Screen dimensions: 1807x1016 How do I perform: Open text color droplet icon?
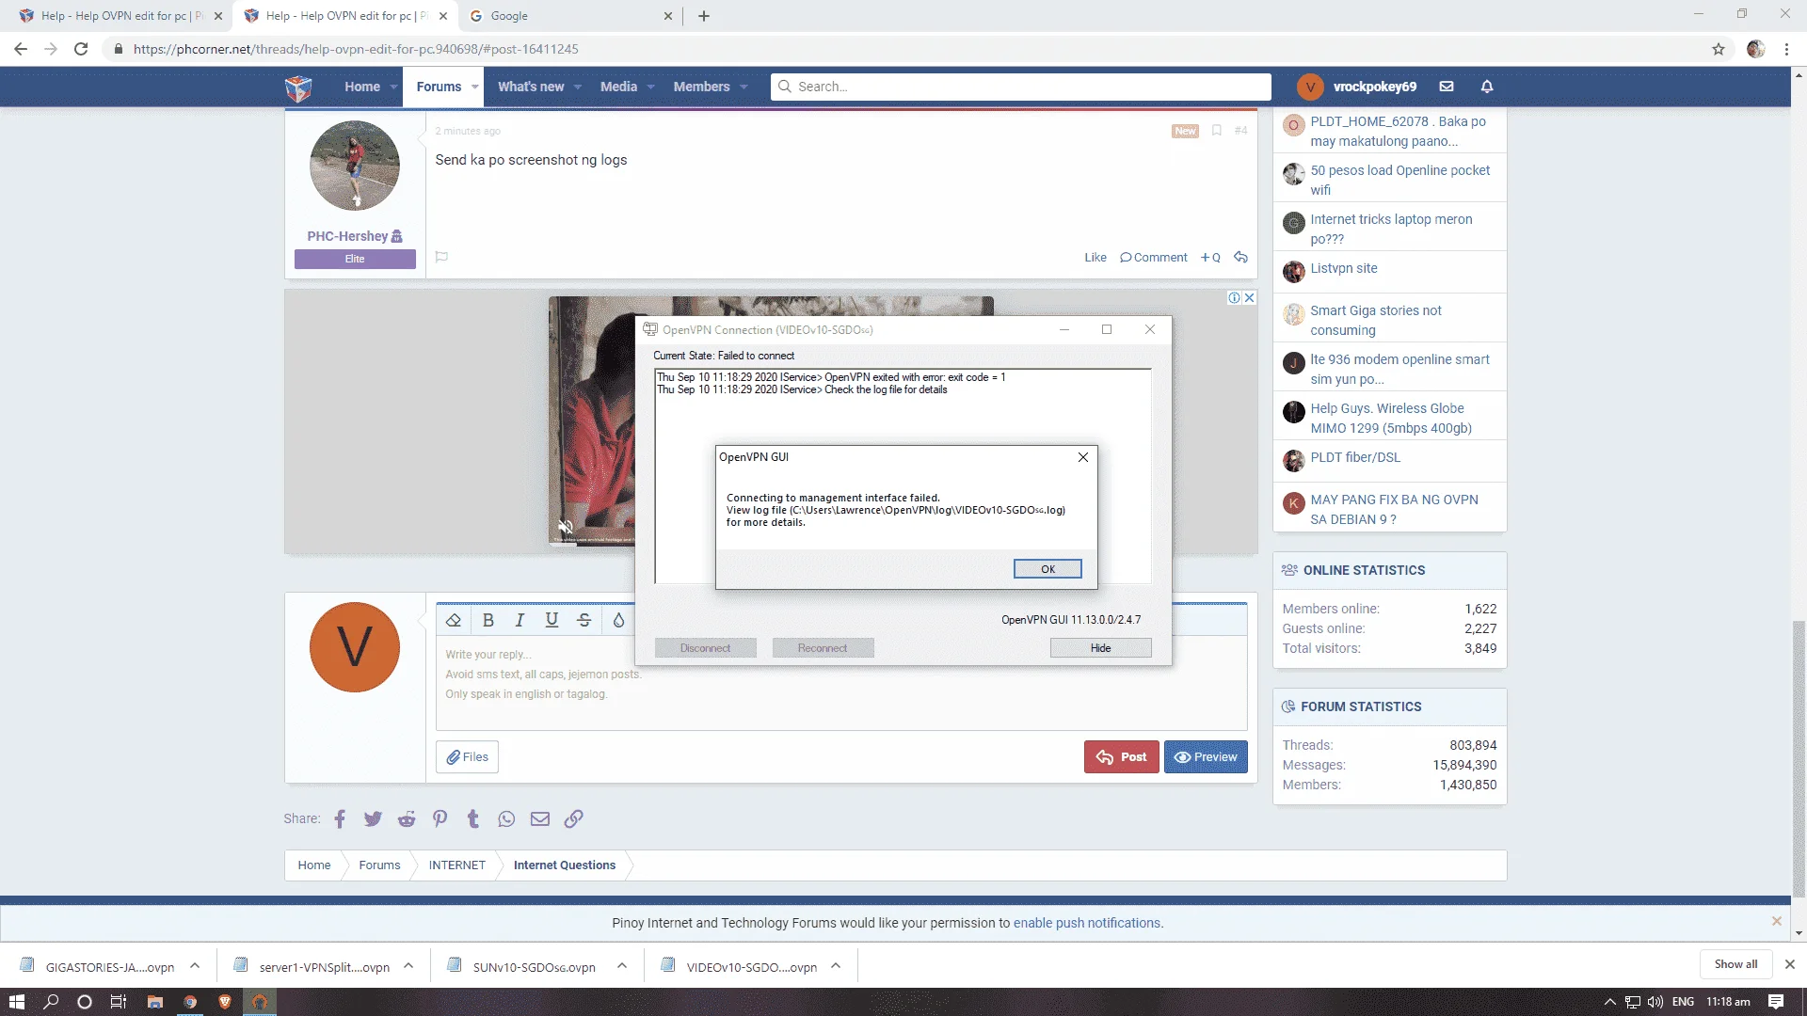[618, 620]
